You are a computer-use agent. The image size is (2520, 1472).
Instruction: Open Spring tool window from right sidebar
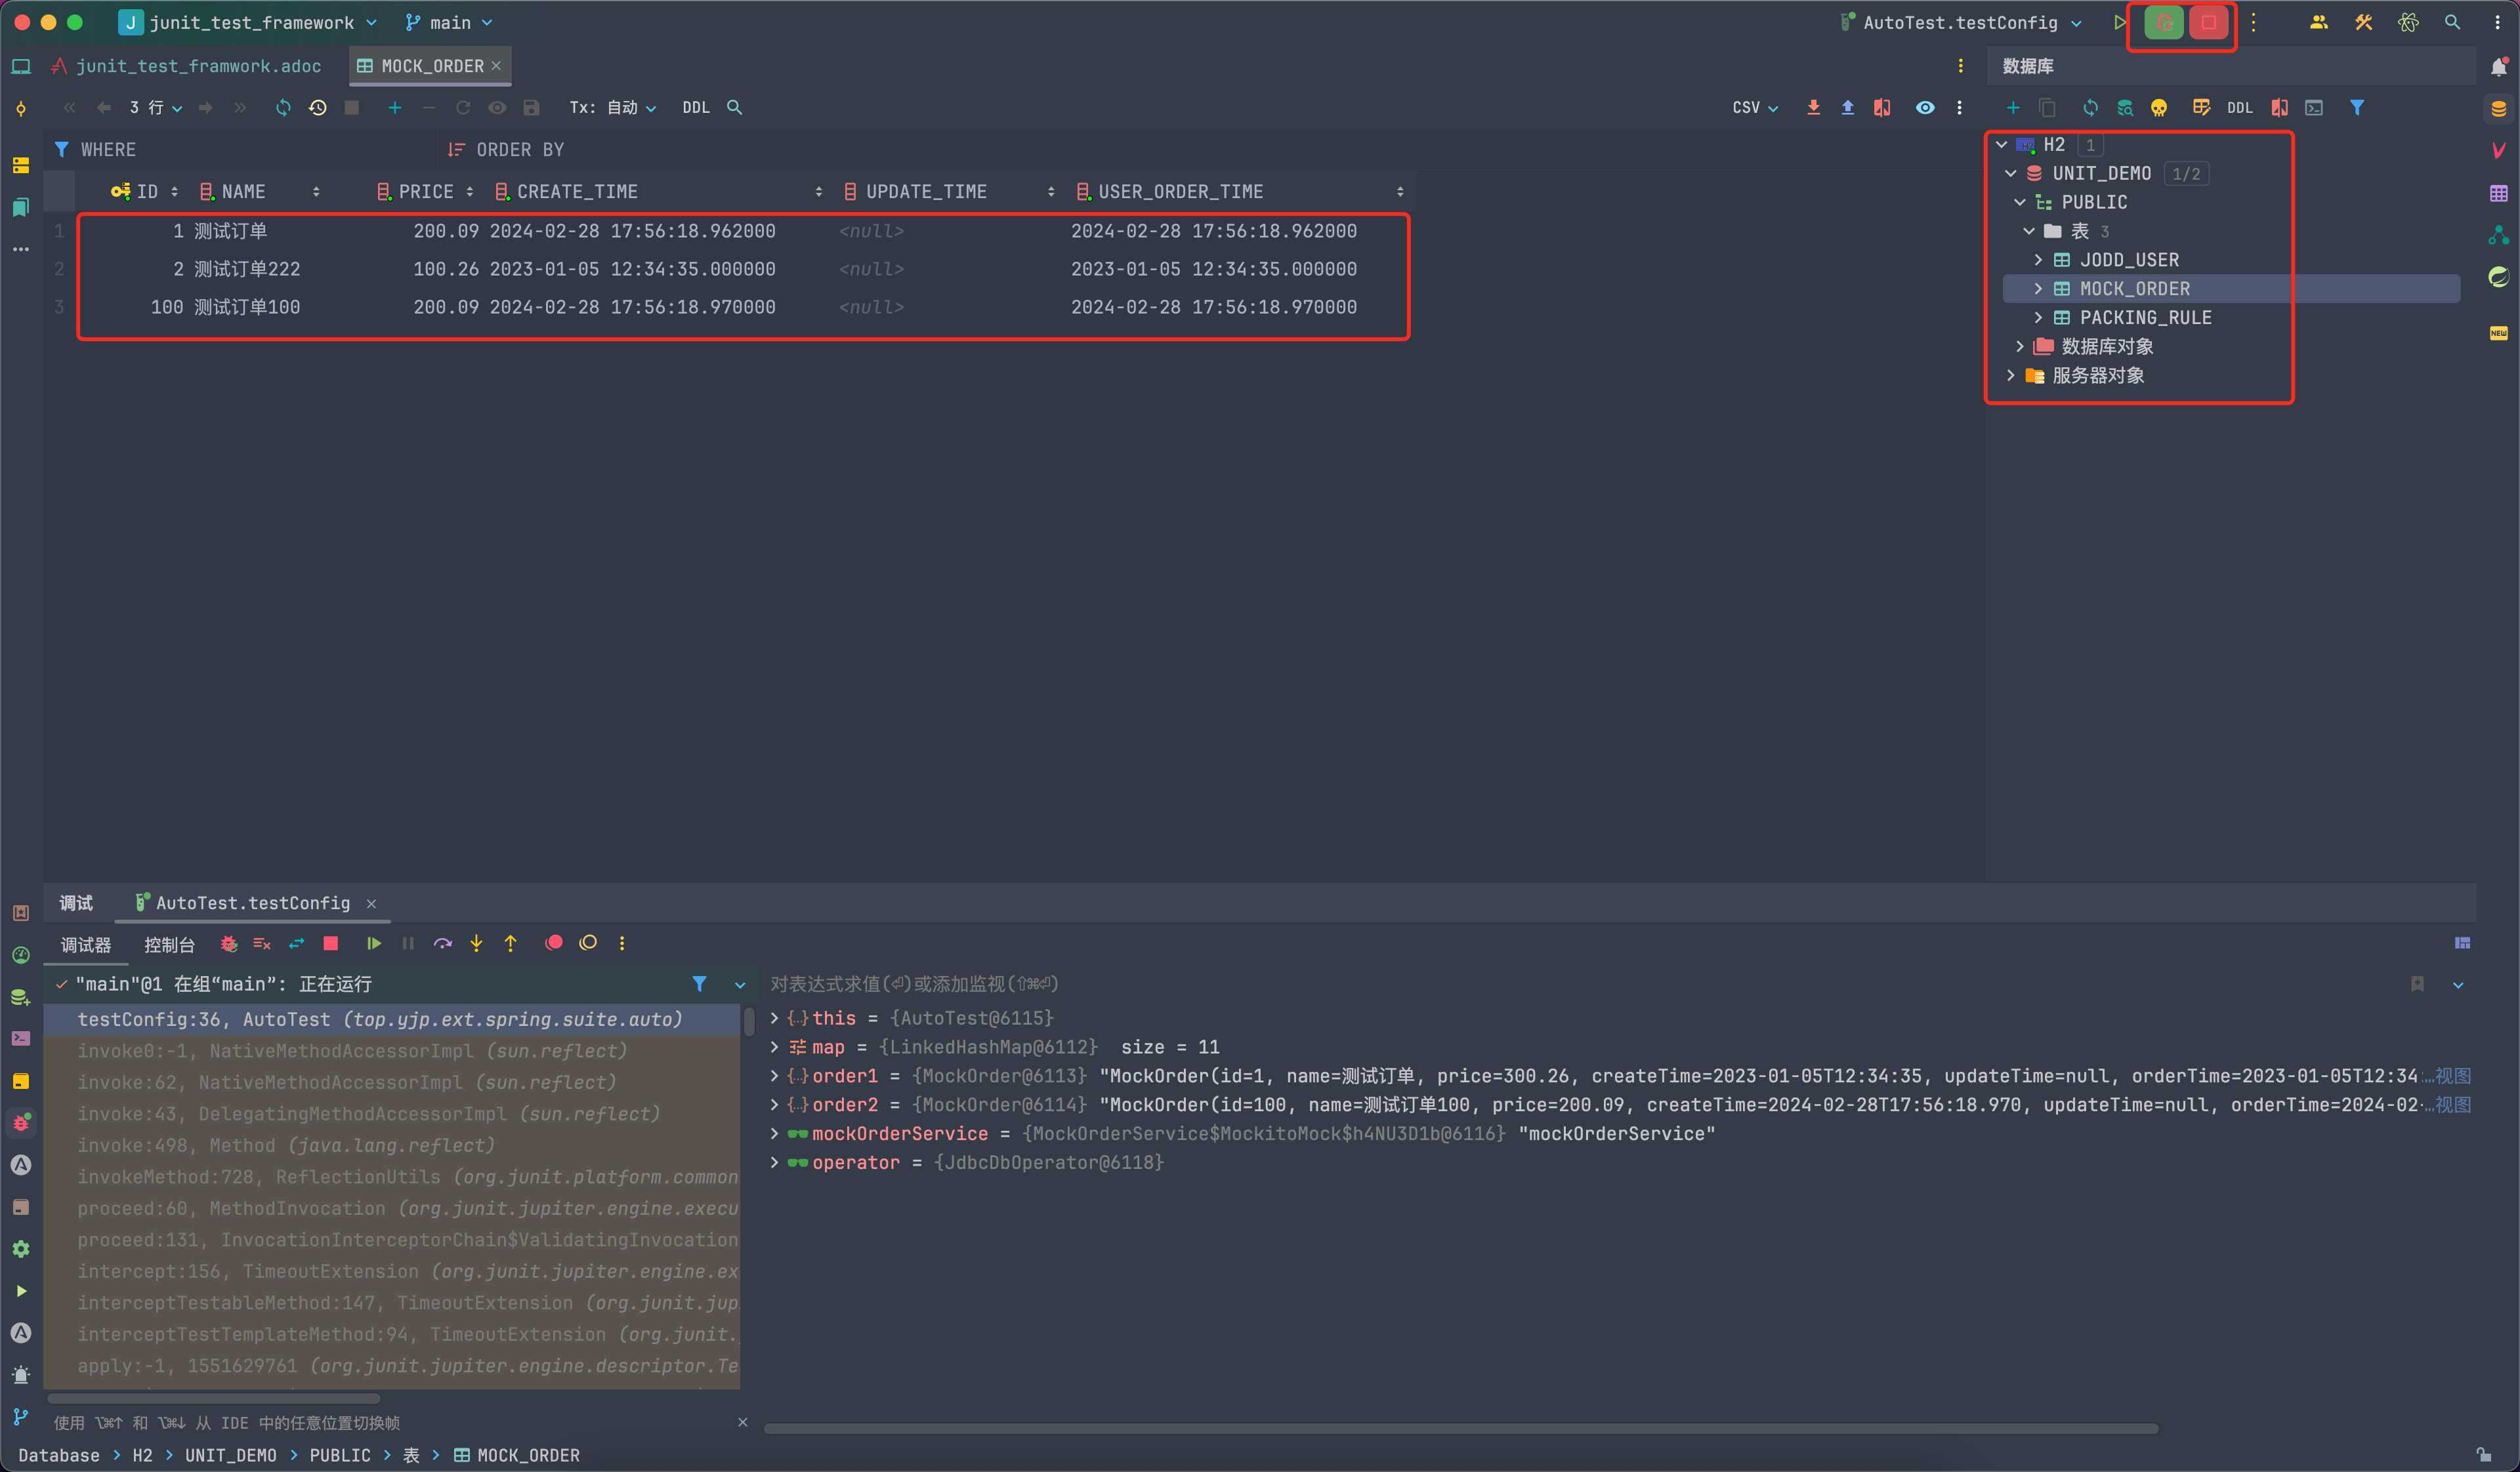2498,277
